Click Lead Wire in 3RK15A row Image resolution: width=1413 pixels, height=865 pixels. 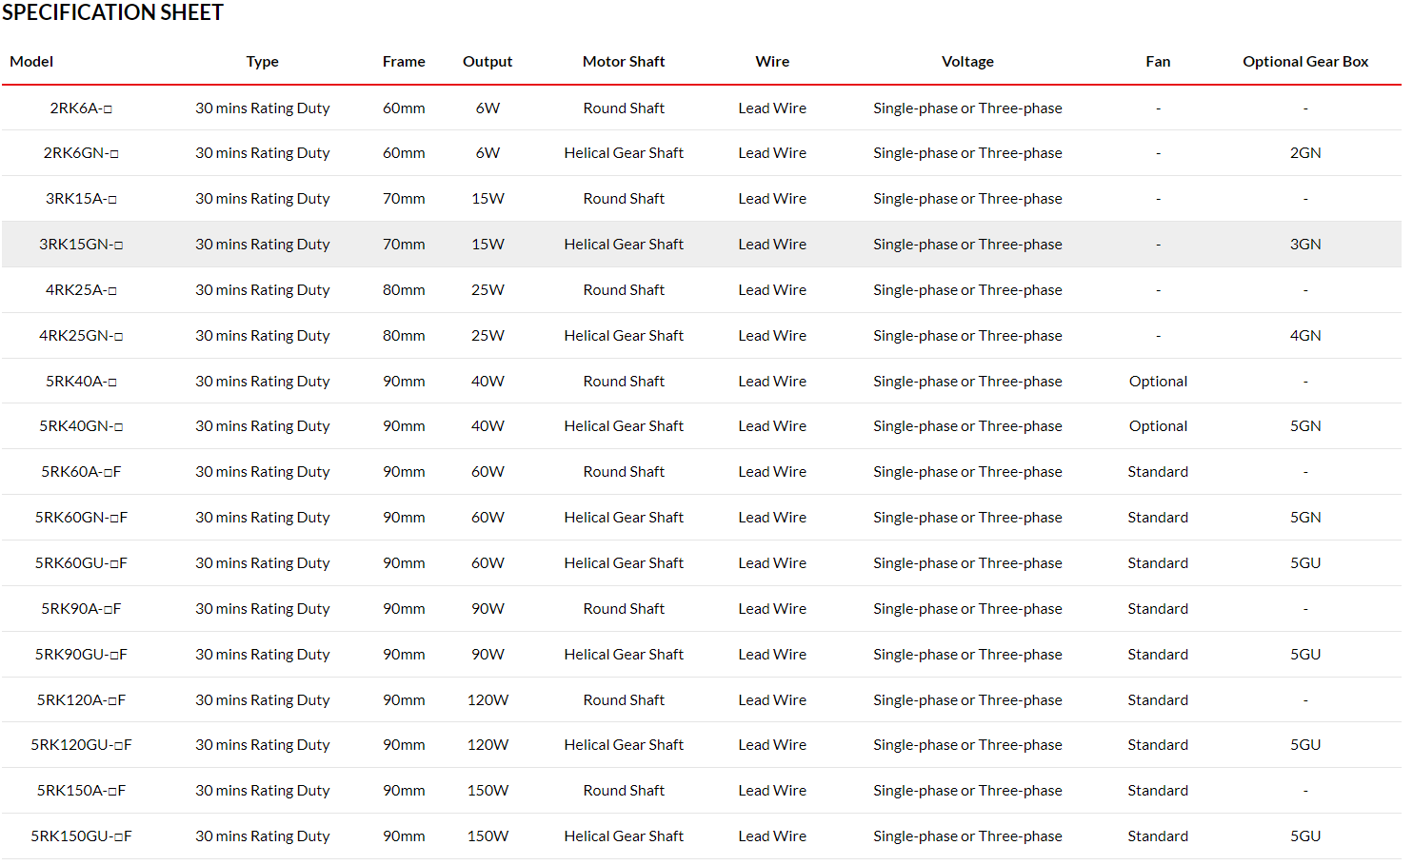click(772, 199)
